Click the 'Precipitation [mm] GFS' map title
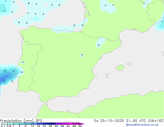 pos(21,121)
